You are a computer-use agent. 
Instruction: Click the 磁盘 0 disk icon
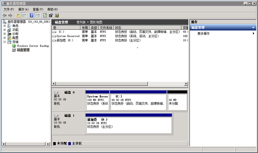click(x=56, y=92)
